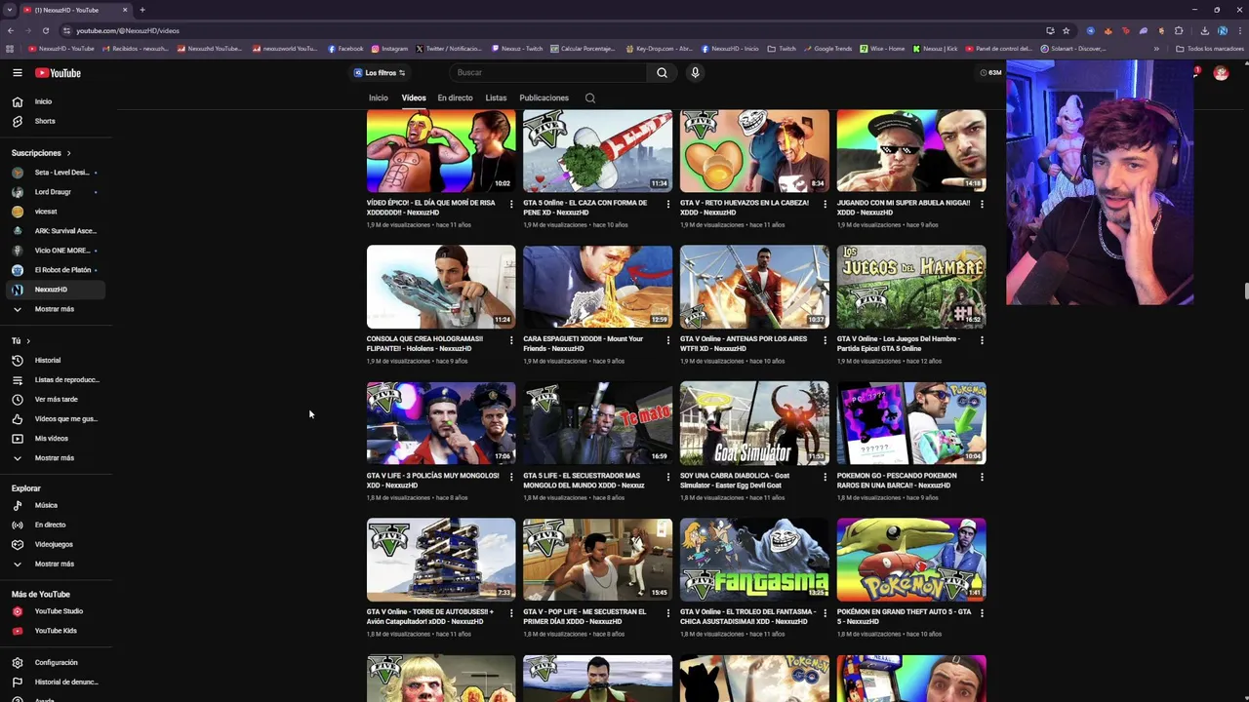Reload the page in browser
Image resolution: width=1249 pixels, height=702 pixels.
coord(45,30)
